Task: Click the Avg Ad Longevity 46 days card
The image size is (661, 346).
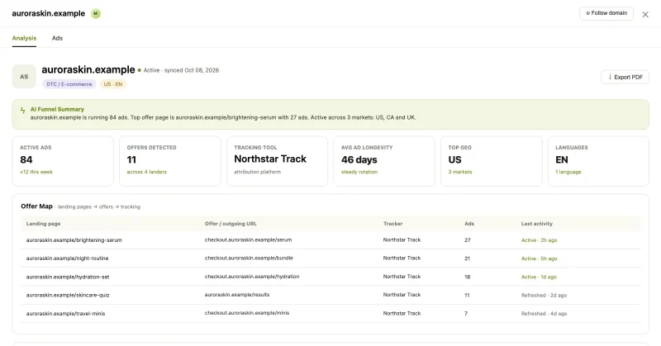Action: [384, 161]
